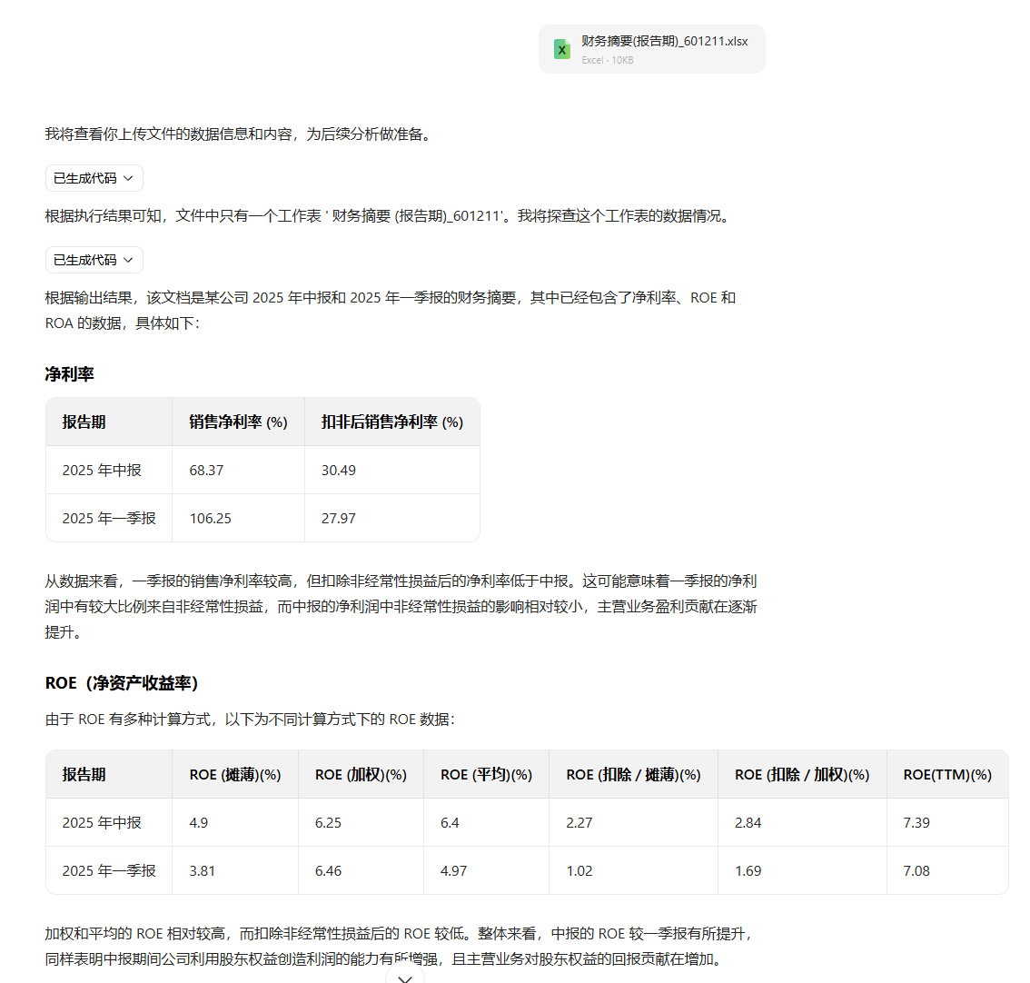Viewport: 1030px width, 983px height.
Task: Click the paragraph starting 根据输出结果
Action: 391,310
